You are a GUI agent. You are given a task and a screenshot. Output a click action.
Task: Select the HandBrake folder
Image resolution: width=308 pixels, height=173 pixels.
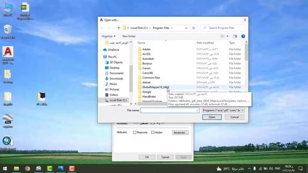point(149,97)
